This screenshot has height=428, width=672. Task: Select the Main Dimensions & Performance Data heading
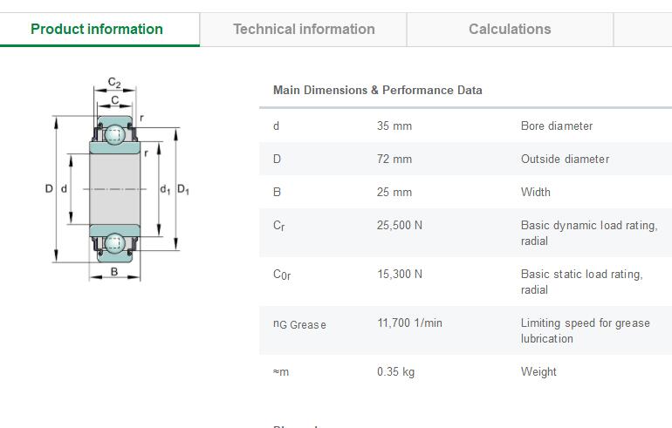pyautogui.click(x=378, y=91)
